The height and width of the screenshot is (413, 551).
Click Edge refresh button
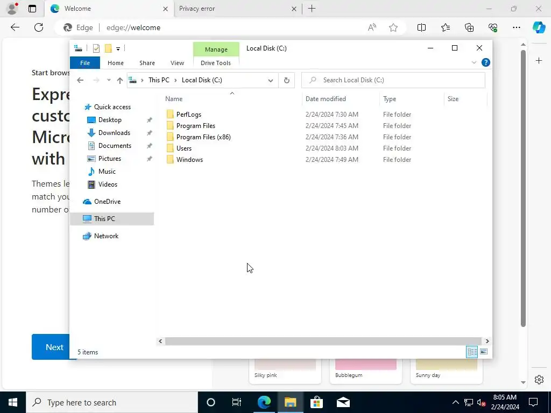click(39, 27)
